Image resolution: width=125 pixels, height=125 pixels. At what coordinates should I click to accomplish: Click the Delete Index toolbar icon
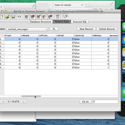[x=50, y=17]
